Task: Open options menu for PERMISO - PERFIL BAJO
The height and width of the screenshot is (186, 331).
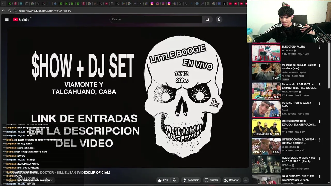Action: (x=320, y=103)
